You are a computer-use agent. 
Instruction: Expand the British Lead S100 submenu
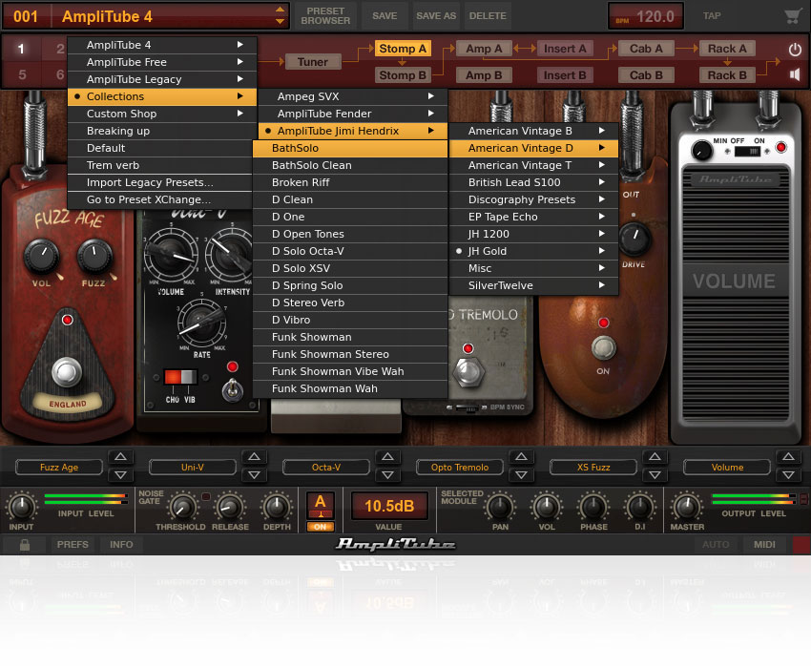click(533, 182)
